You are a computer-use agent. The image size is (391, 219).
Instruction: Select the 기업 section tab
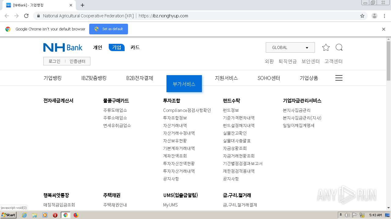[117, 47]
